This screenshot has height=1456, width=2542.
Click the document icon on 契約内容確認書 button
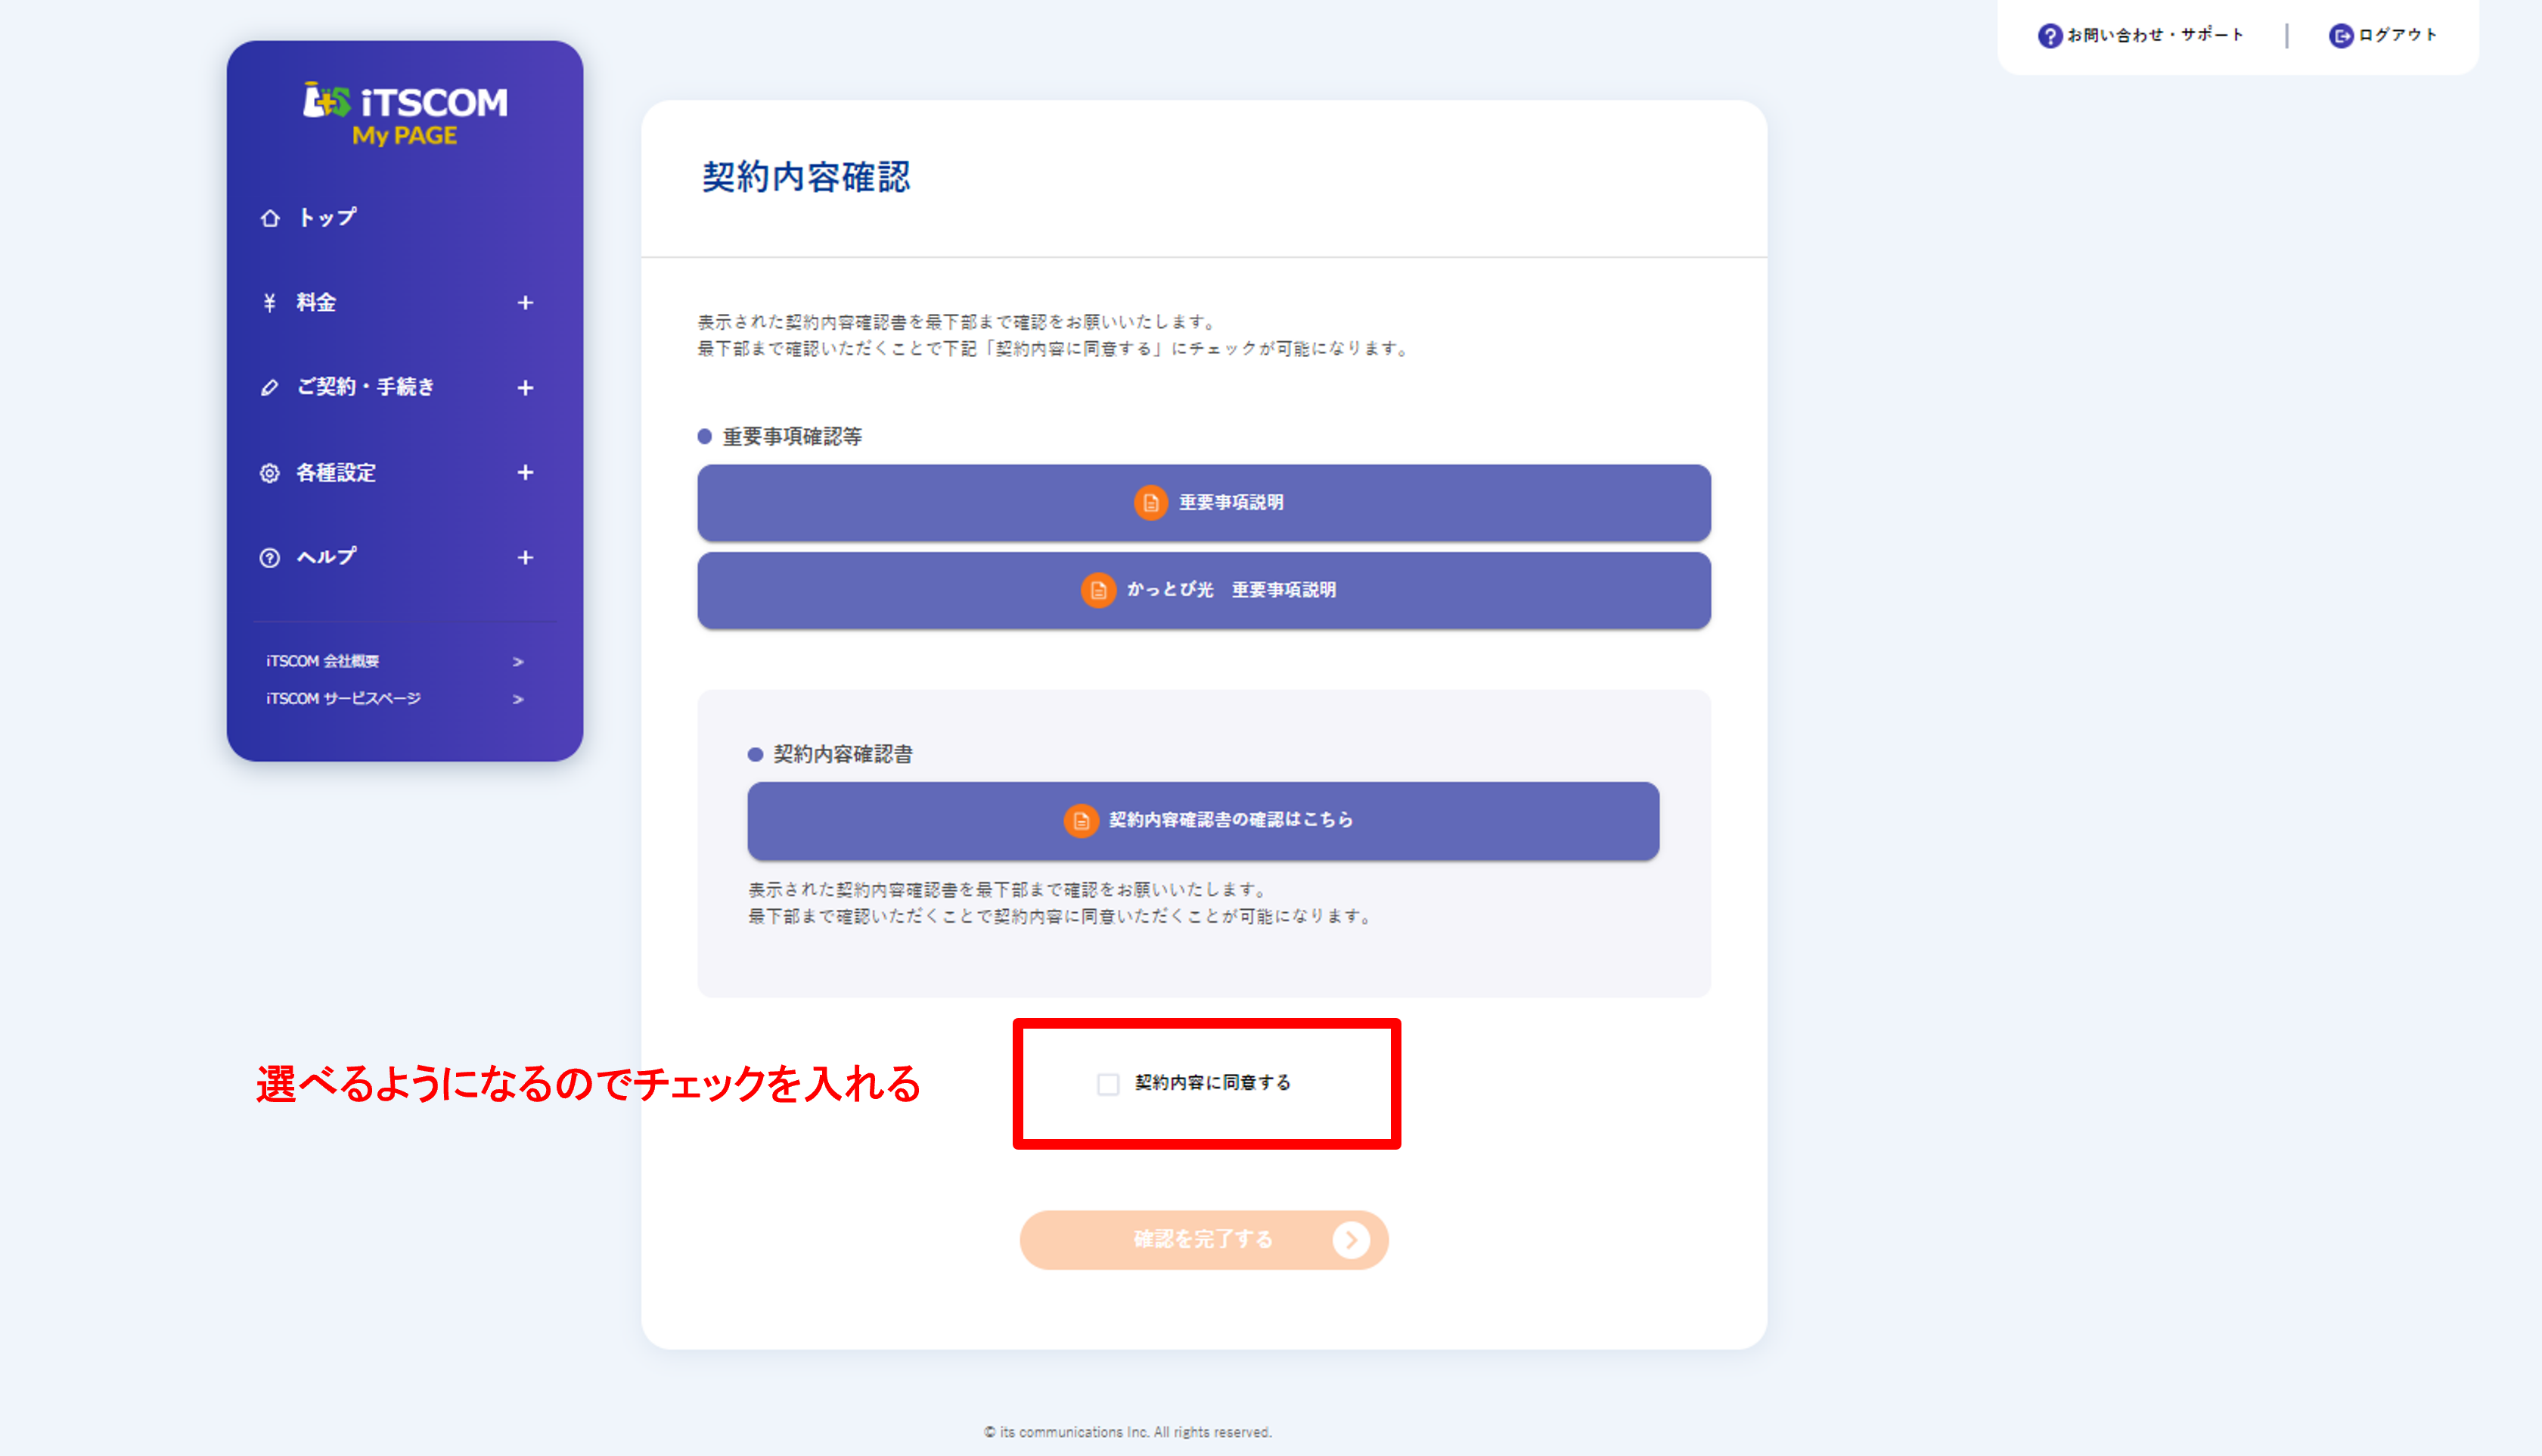click(1081, 821)
